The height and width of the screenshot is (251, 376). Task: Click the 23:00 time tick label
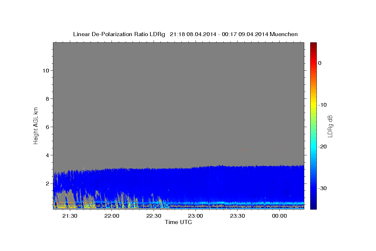coord(196,216)
